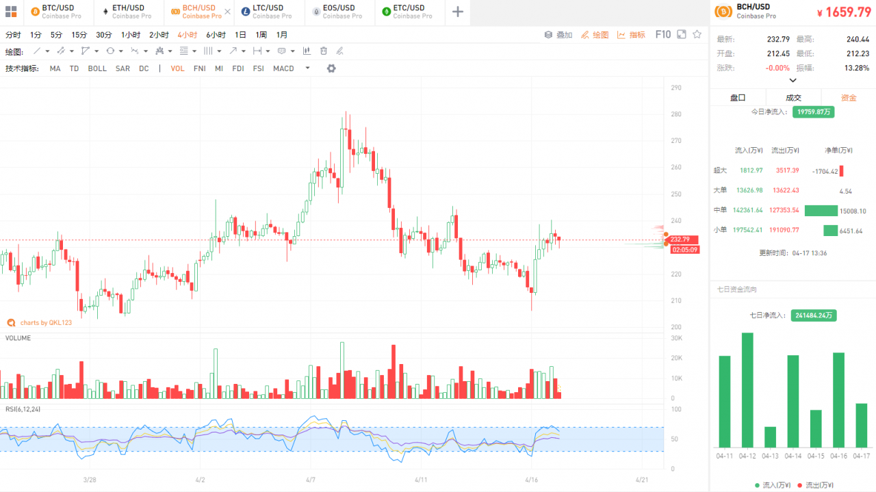Select the arrow drawing tool
The width and height of the screenshot is (876, 492).
pos(233,51)
